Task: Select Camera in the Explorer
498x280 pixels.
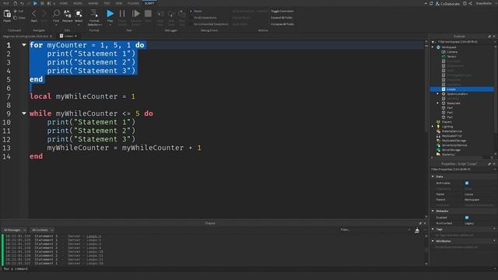Action: pos(452,52)
